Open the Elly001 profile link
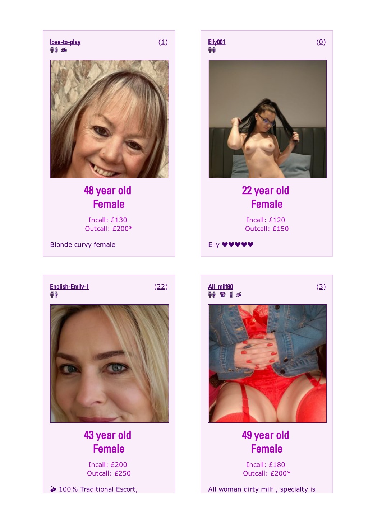368x520 pixels. [217, 42]
